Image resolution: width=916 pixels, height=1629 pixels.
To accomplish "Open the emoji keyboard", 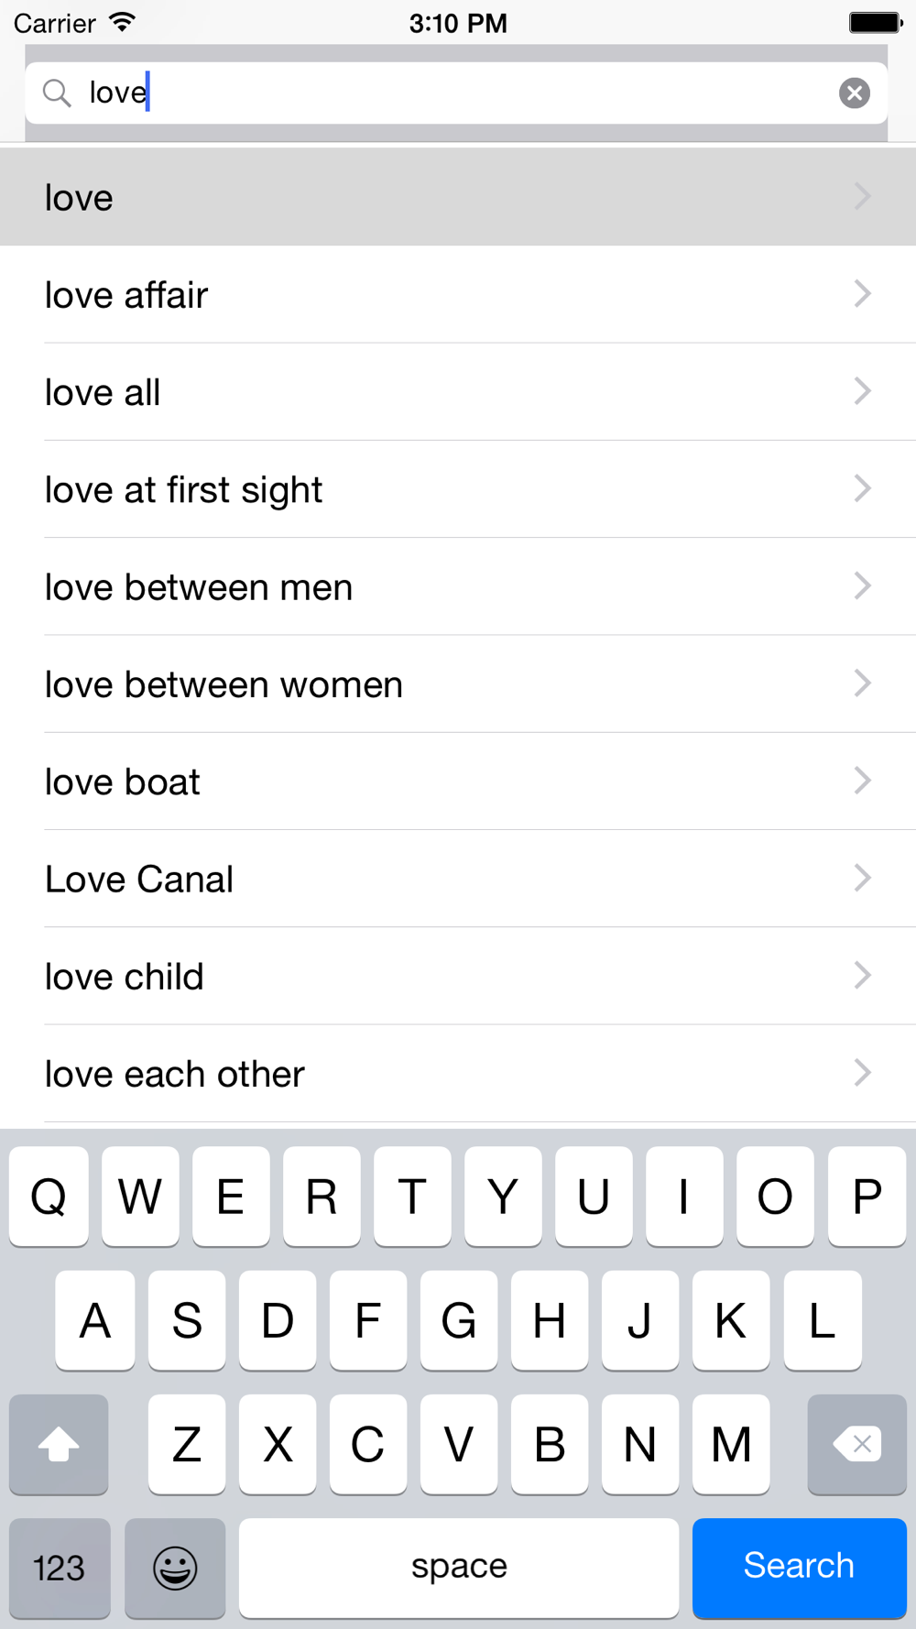I will tap(175, 1568).
